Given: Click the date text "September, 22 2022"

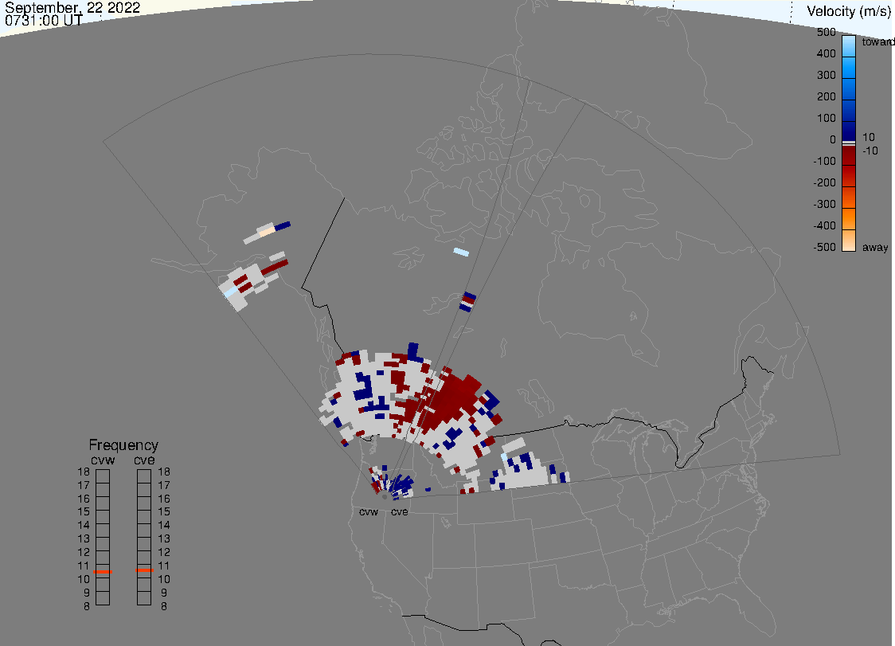Looking at the screenshot, I should click(72, 7).
